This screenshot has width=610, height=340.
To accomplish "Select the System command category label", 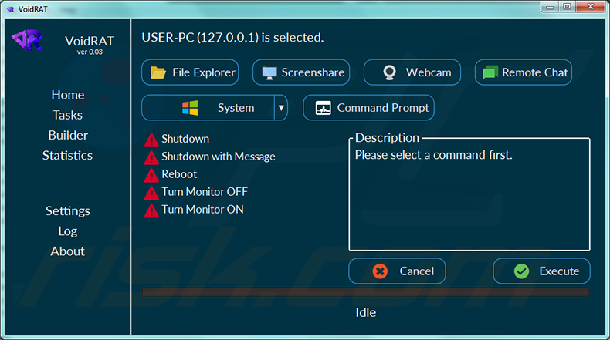I will (x=236, y=108).
